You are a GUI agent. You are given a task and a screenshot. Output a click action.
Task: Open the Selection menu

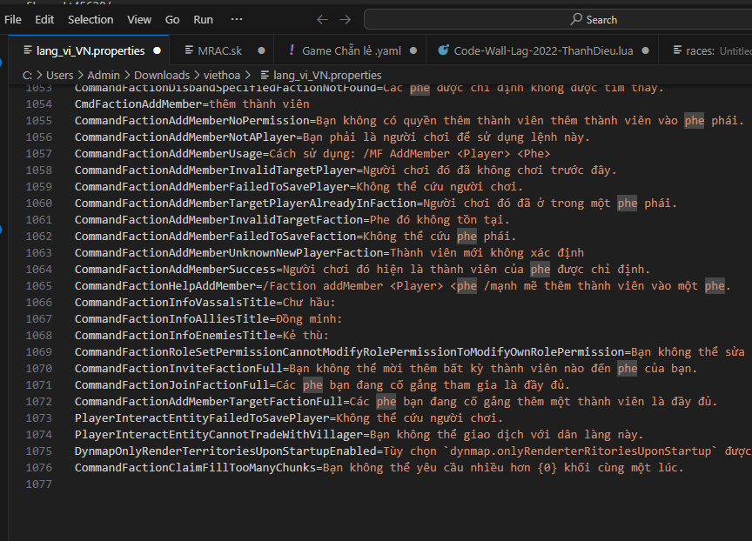coord(91,19)
